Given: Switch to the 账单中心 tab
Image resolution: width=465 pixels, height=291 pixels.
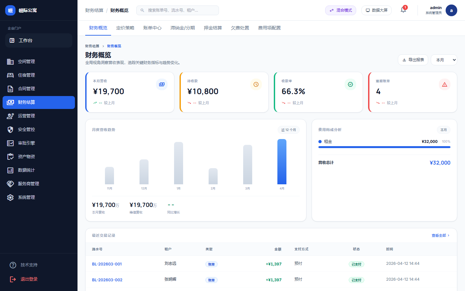Looking at the screenshot, I should (x=152, y=28).
